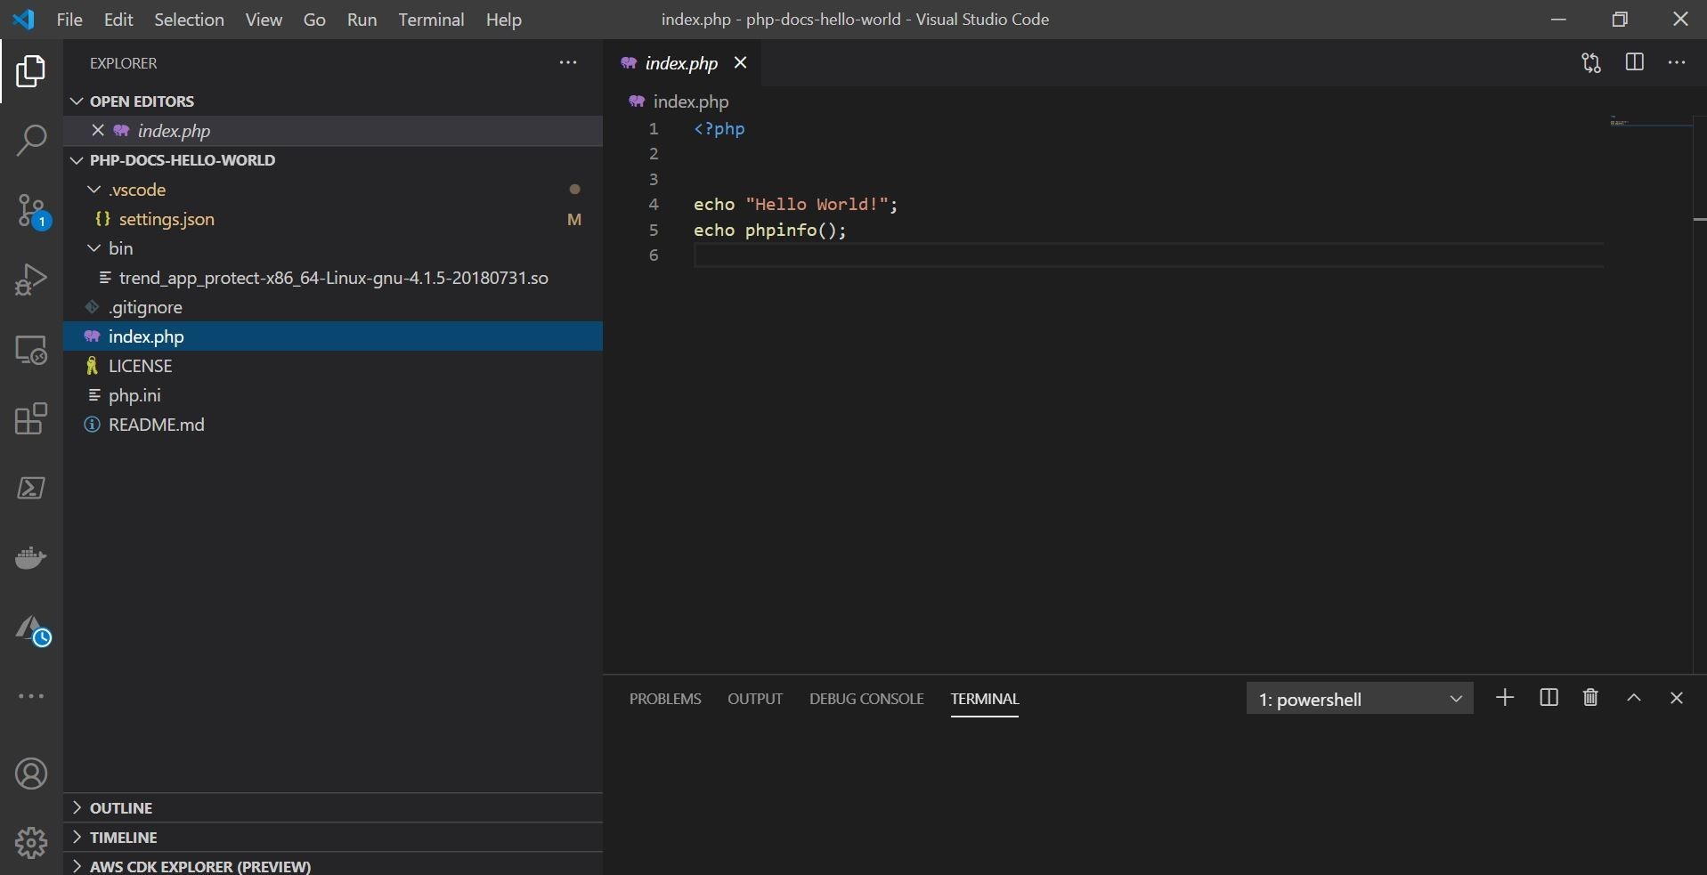Click the "Hello World!" string on line 4
This screenshot has width=1707, height=875.
click(817, 205)
